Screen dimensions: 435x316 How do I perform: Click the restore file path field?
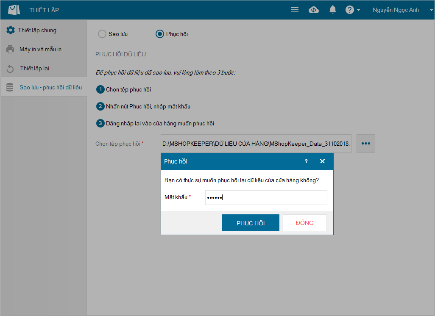click(256, 144)
